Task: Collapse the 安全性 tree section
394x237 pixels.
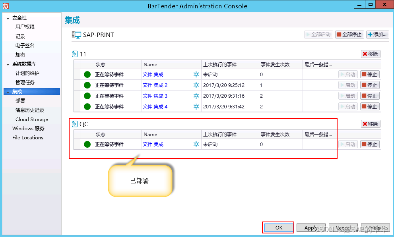Action: click(6, 17)
